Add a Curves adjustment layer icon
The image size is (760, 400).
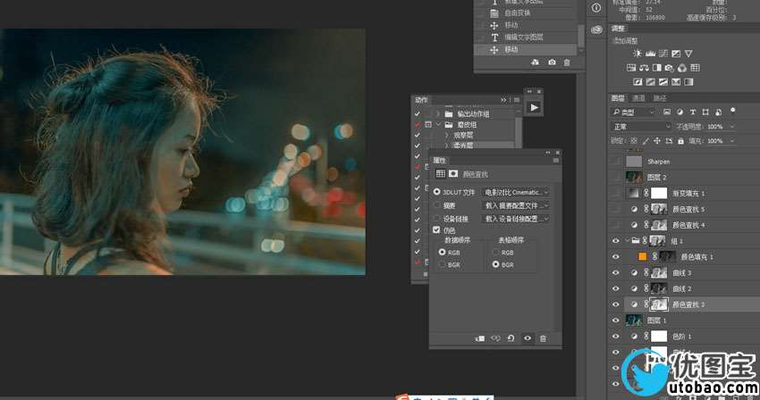coord(663,54)
